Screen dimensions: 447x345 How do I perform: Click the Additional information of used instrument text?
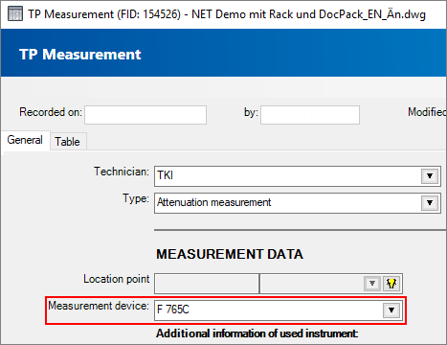coord(257,333)
